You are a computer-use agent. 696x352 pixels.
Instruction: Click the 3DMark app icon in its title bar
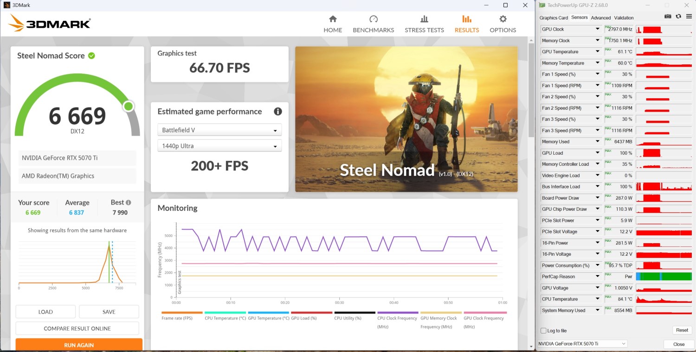click(x=6, y=5)
